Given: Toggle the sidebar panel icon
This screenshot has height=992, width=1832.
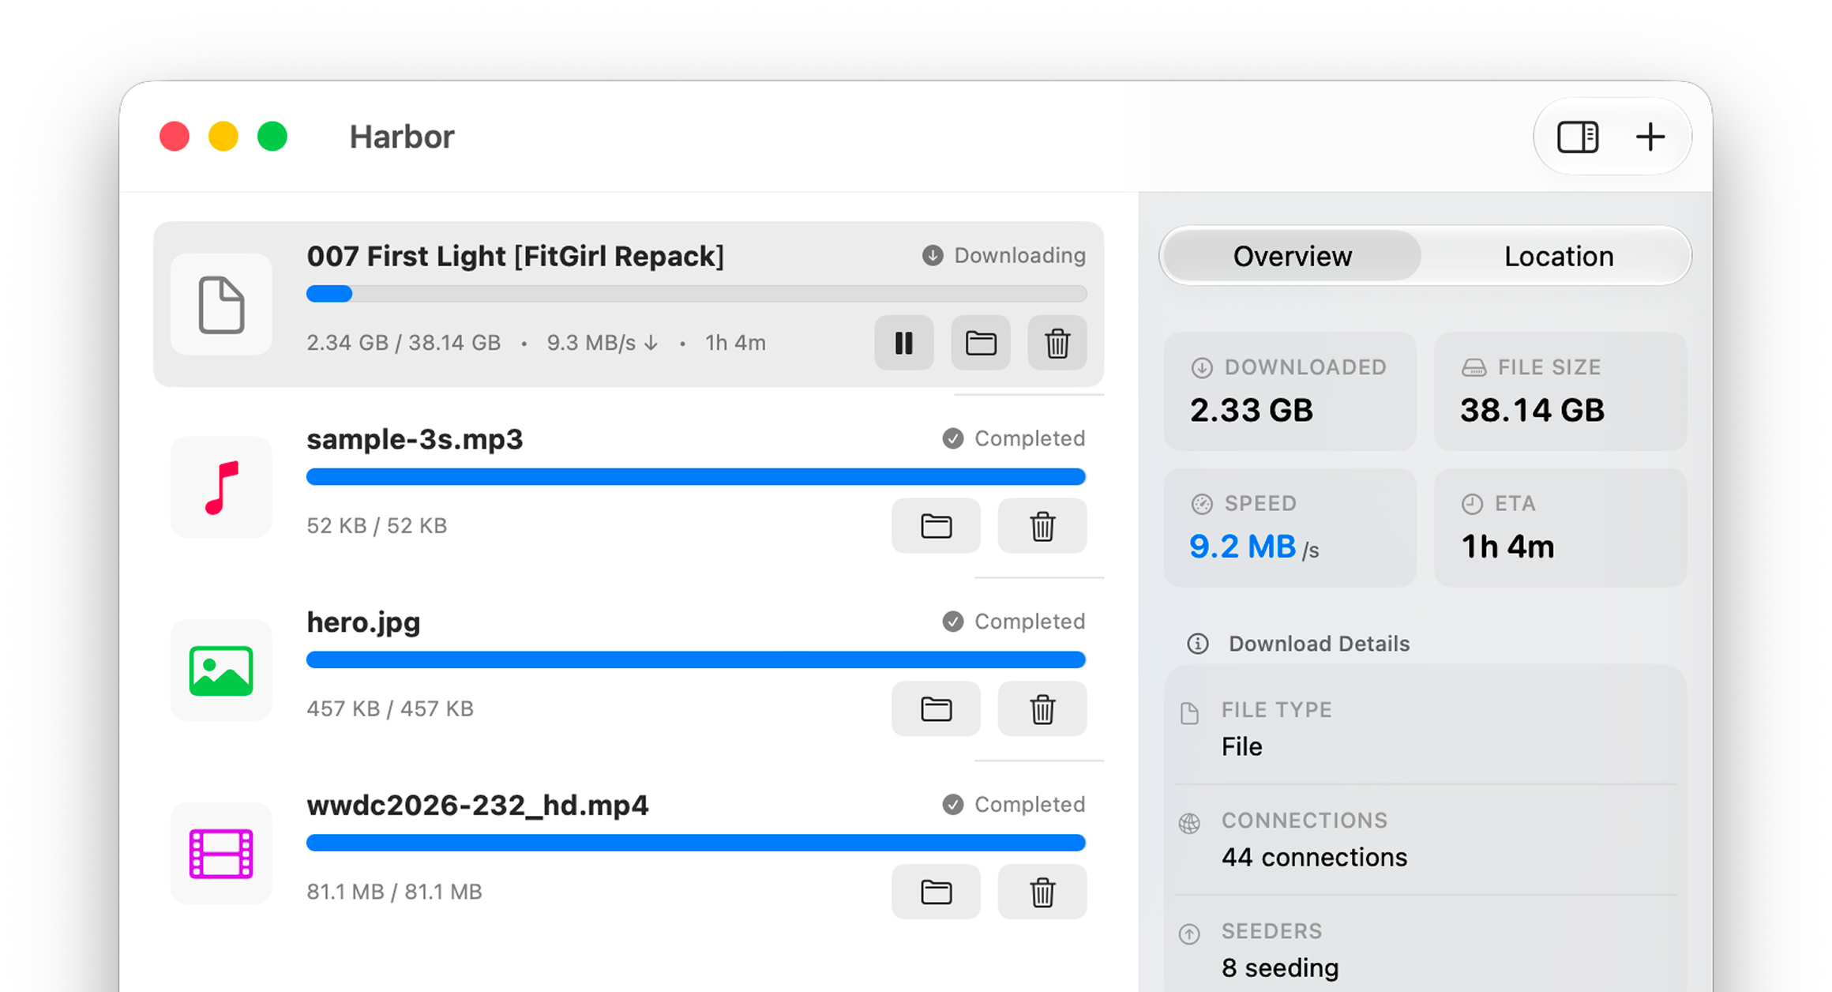Looking at the screenshot, I should 1578,137.
